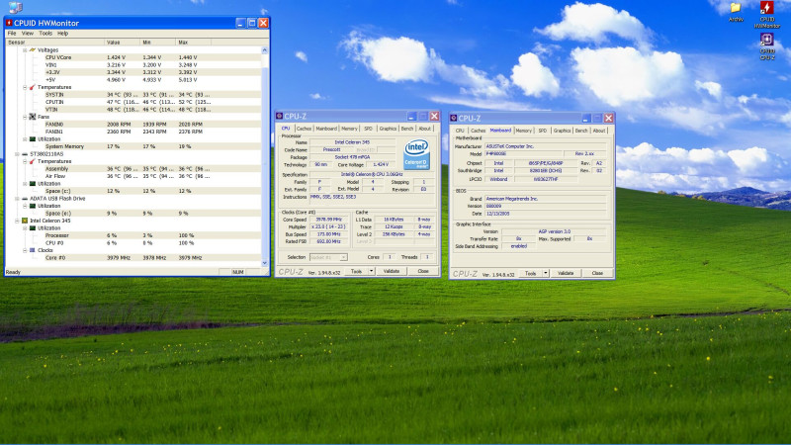Click the American Megatrends Inc. BIOS brand field
This screenshot has height=445, width=791.
[x=545, y=199]
